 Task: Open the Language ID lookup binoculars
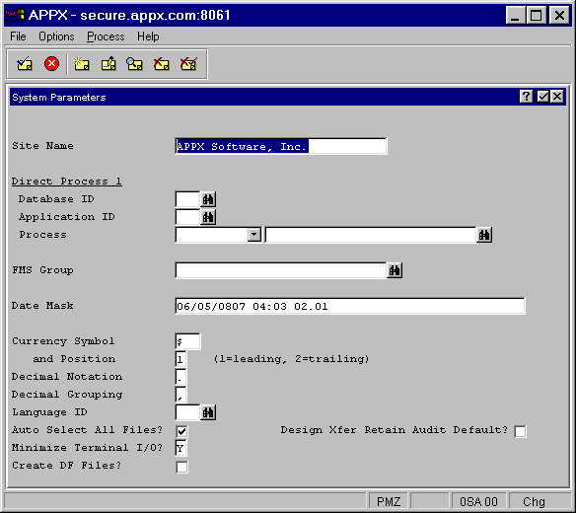[208, 412]
